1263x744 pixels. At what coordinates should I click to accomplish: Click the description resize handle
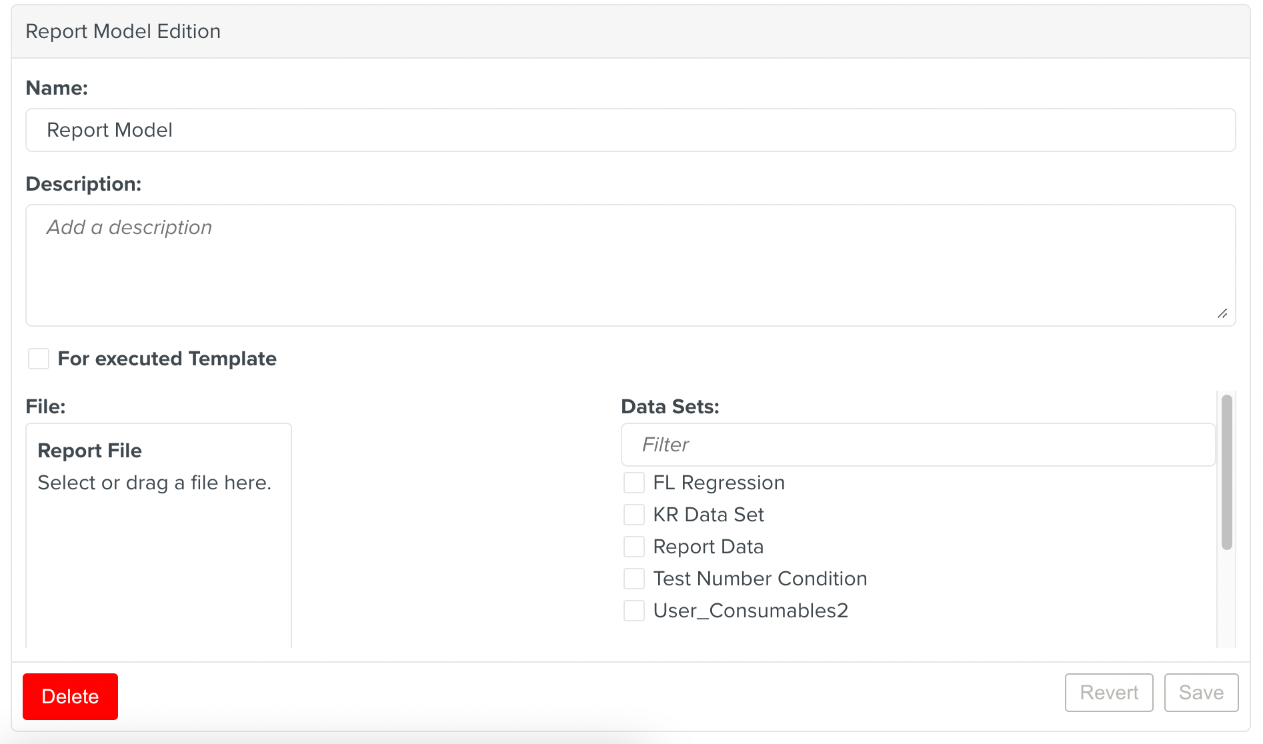(x=1222, y=313)
